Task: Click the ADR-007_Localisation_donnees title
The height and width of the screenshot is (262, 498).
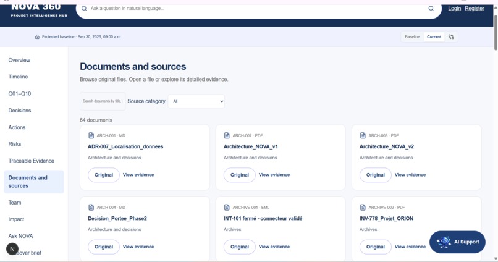Action: (x=125, y=146)
